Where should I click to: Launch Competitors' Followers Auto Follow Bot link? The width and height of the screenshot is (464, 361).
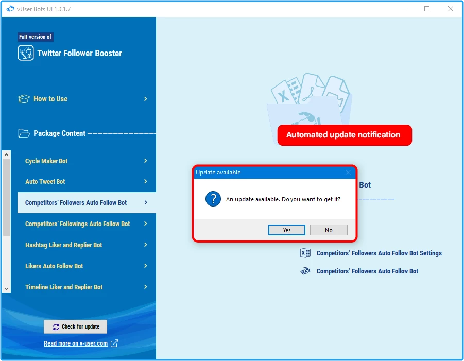(x=367, y=271)
